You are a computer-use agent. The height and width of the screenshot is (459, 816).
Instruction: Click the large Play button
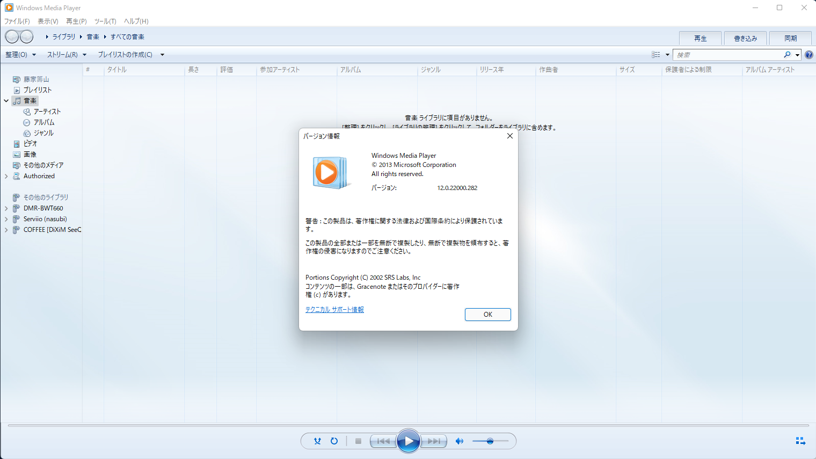tap(408, 441)
